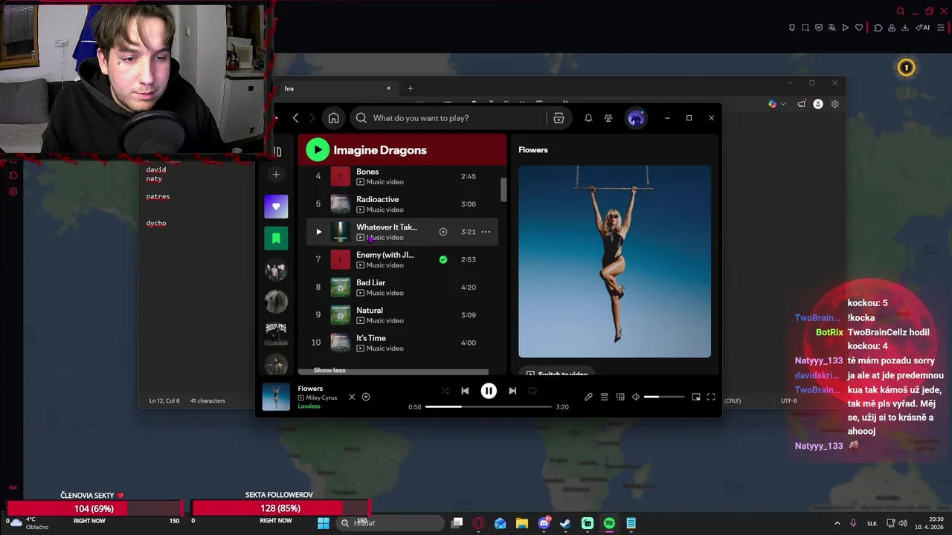Image resolution: width=952 pixels, height=535 pixels.
Task: Open more options for Whatever It Takes
Action: click(x=486, y=232)
